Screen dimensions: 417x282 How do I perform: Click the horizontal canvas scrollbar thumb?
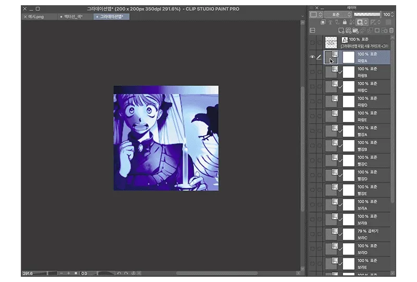(x=217, y=273)
